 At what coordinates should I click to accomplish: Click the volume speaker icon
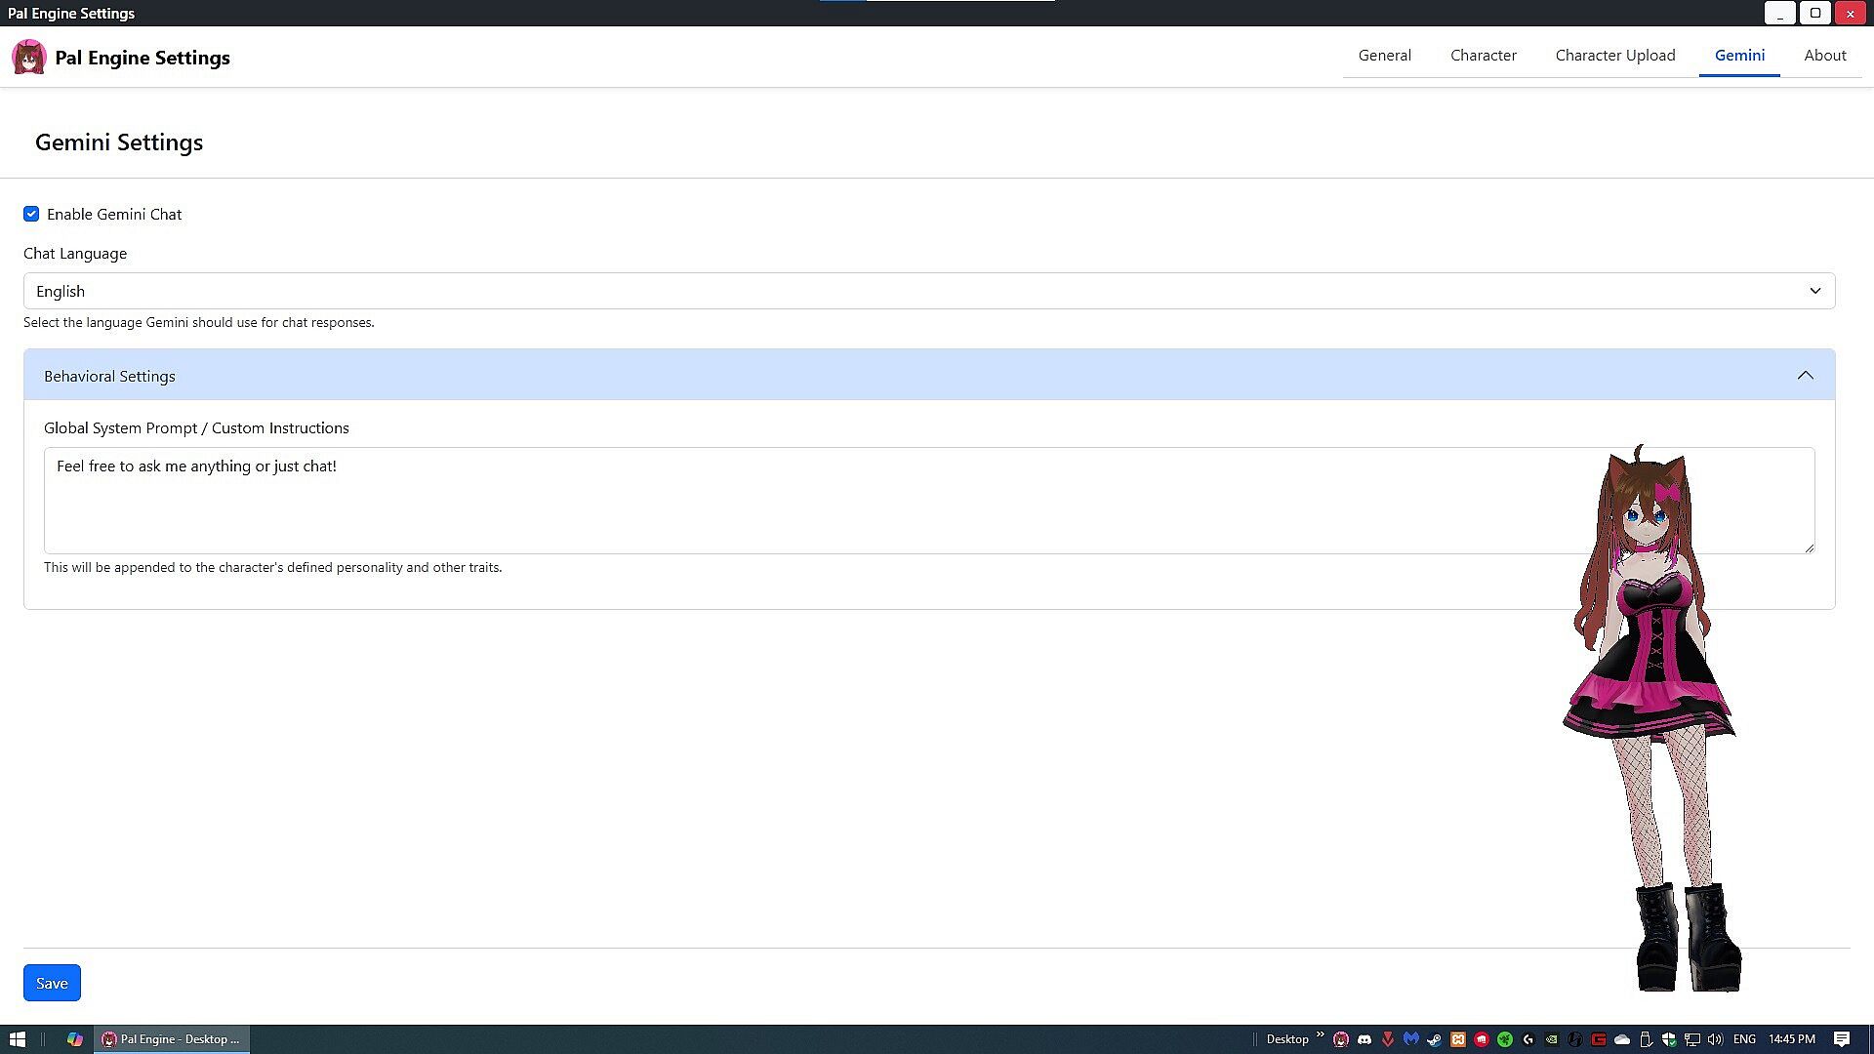[x=1715, y=1039]
